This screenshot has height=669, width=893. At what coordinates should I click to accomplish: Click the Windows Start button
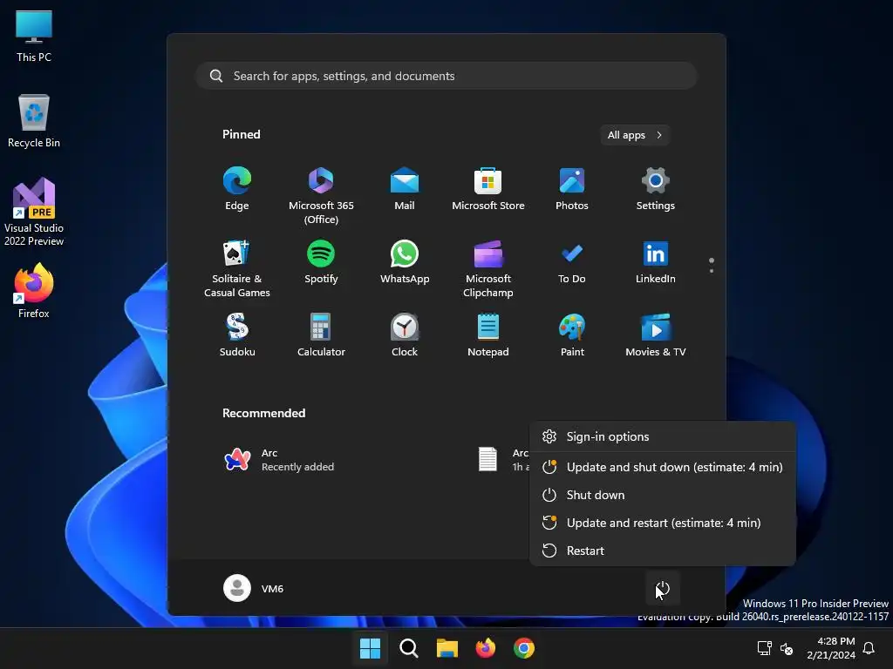[x=370, y=648]
